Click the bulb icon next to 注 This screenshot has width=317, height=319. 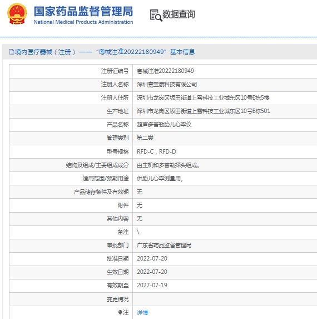[120, 312]
